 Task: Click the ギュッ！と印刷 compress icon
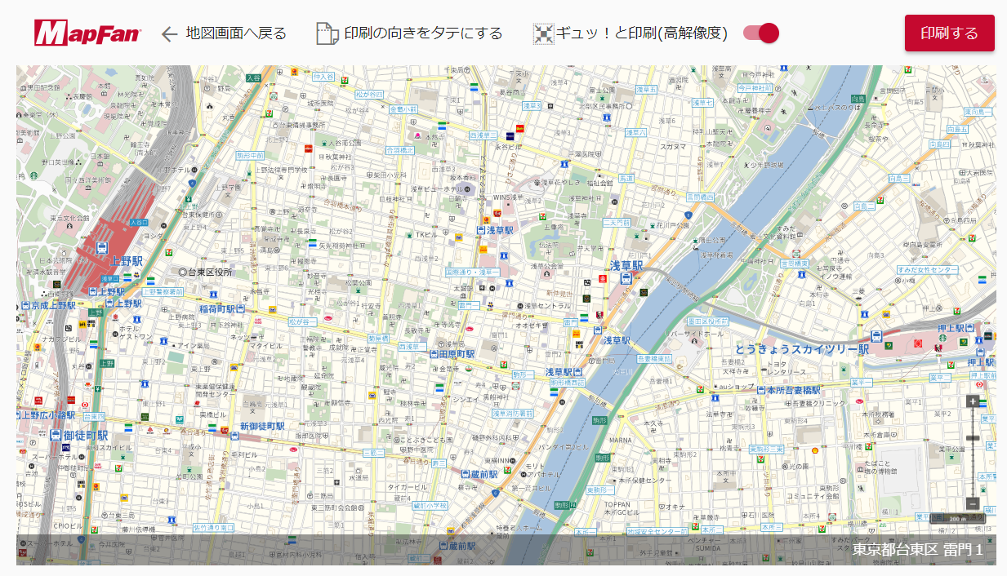click(x=544, y=33)
